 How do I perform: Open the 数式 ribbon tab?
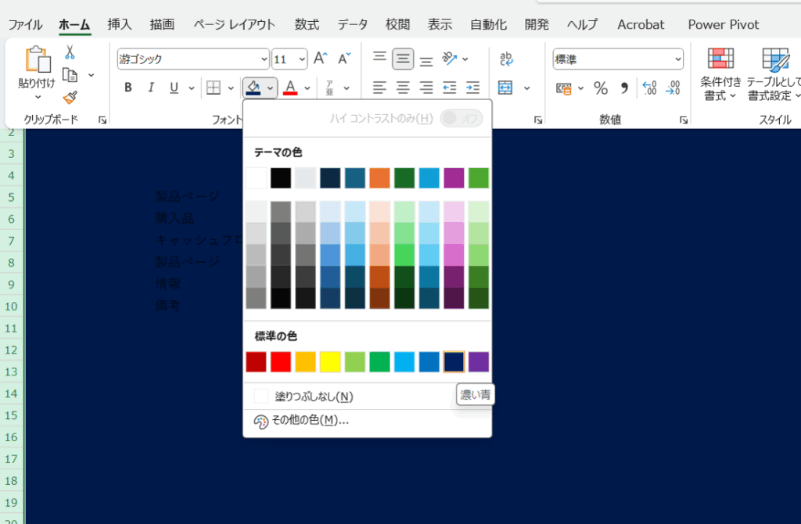(307, 24)
